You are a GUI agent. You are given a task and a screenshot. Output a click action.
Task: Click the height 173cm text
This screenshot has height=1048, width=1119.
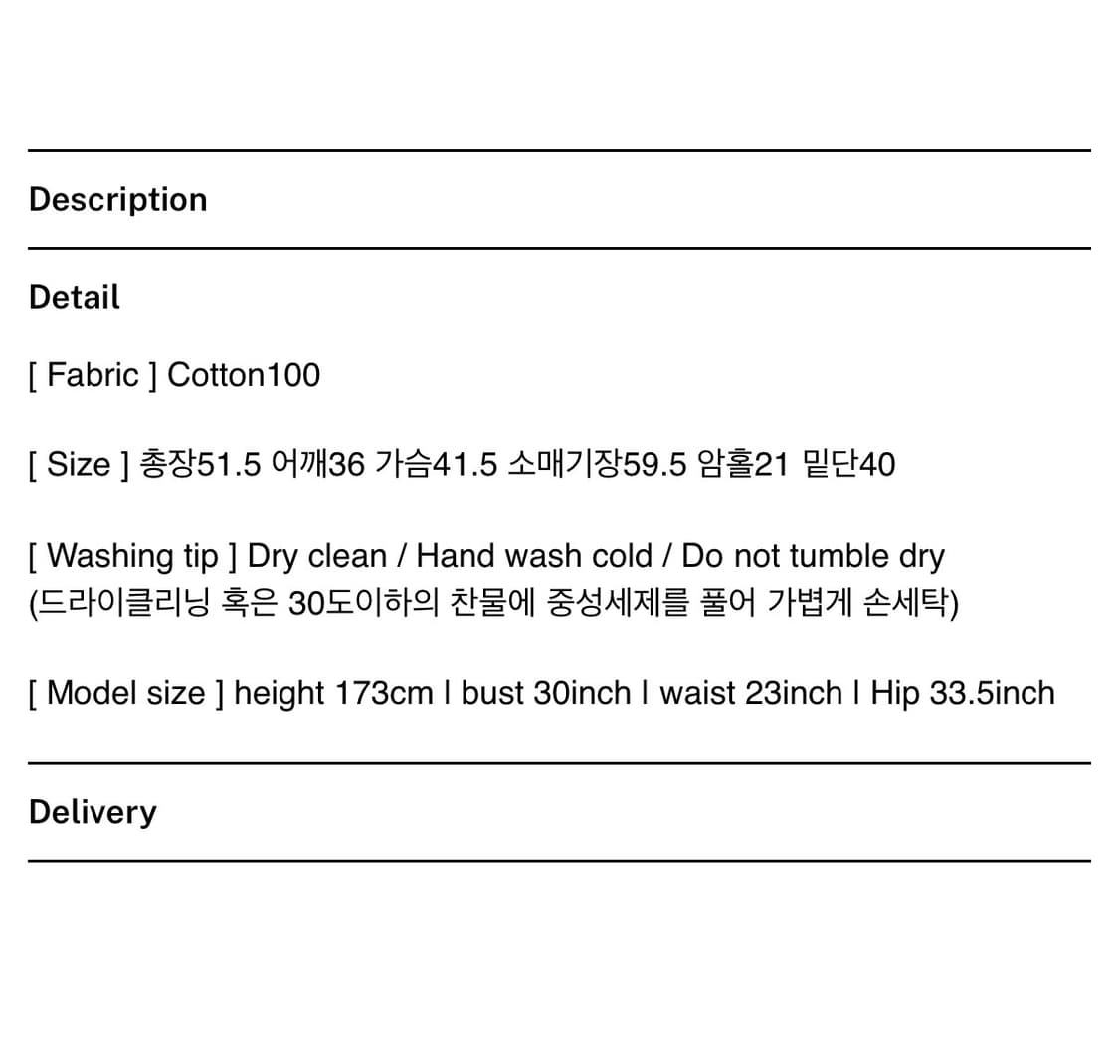pyautogui.click(x=333, y=692)
